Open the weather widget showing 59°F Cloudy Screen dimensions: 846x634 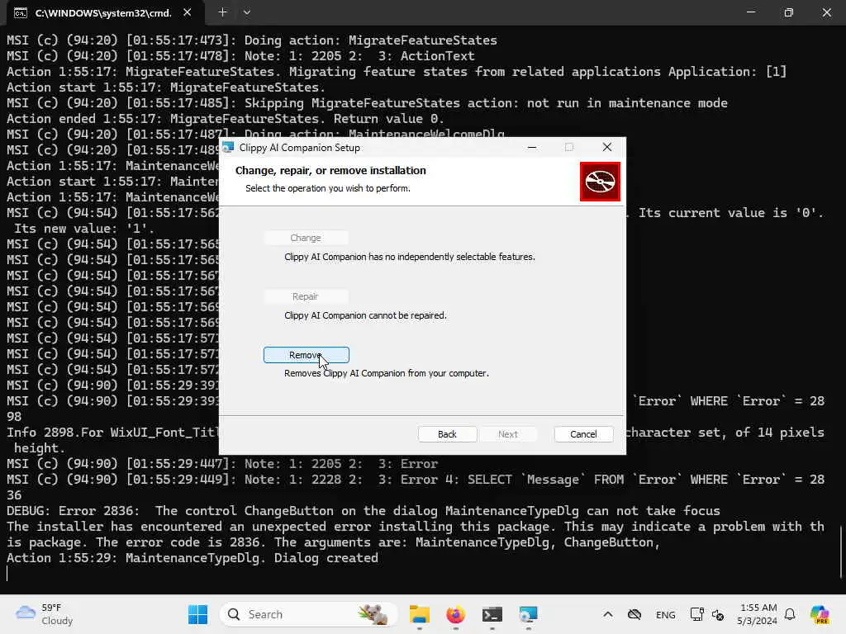[45, 614]
